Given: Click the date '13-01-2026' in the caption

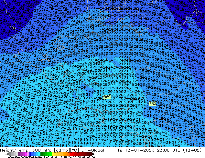Looking at the screenshot, I should click(x=140, y=150).
